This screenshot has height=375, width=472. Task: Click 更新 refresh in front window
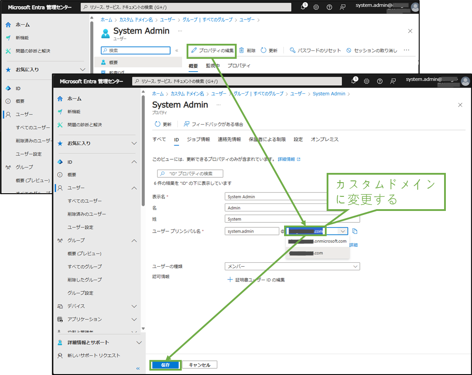click(x=163, y=124)
